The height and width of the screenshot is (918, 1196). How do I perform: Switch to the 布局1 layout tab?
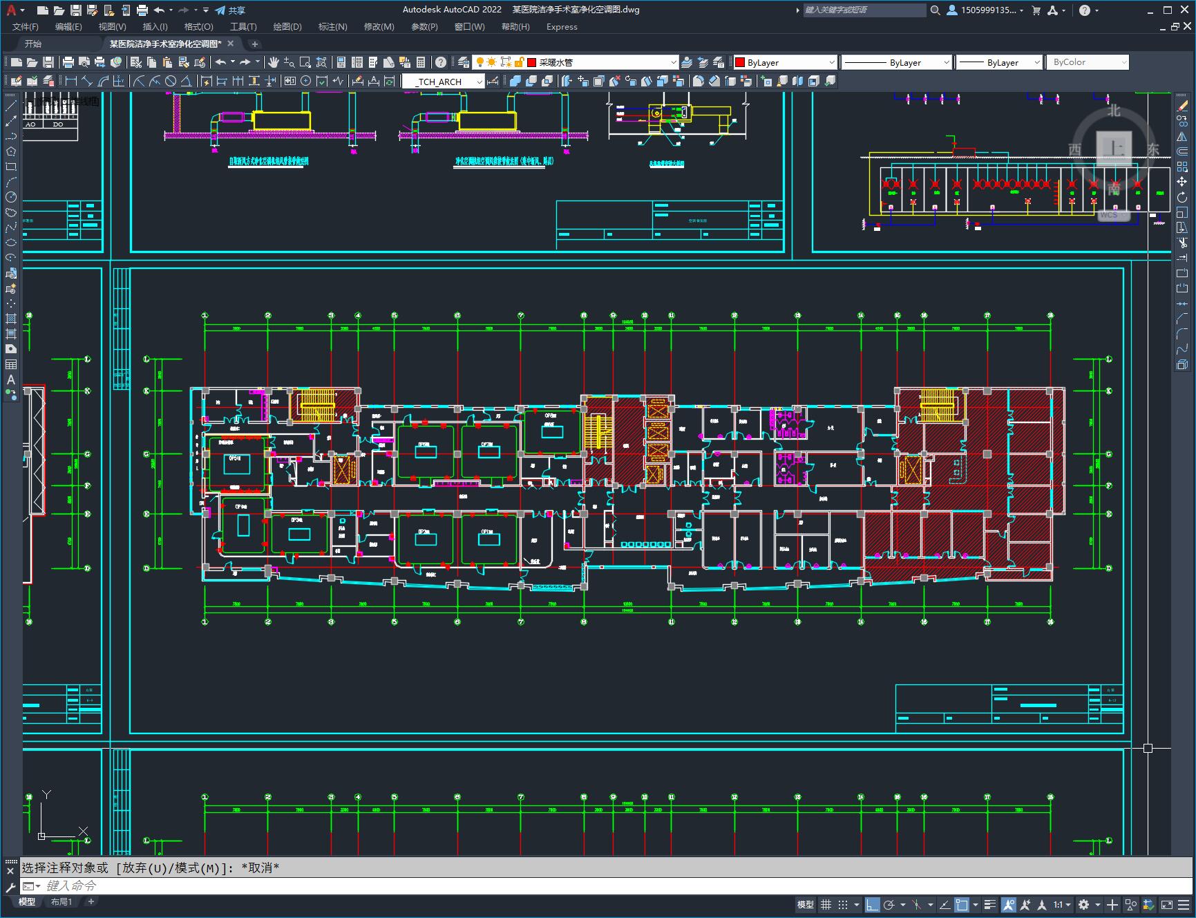tap(61, 902)
